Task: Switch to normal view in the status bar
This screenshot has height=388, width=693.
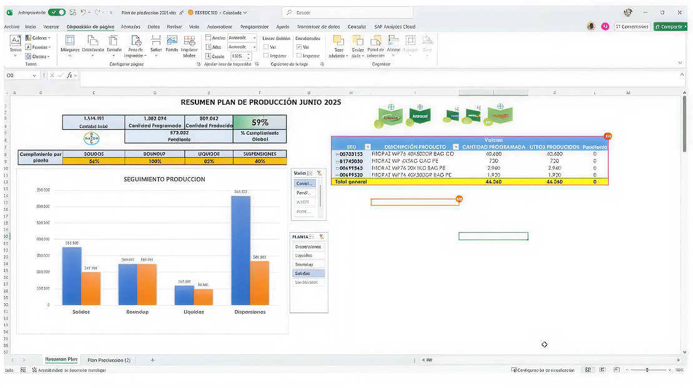Action: [x=588, y=370]
